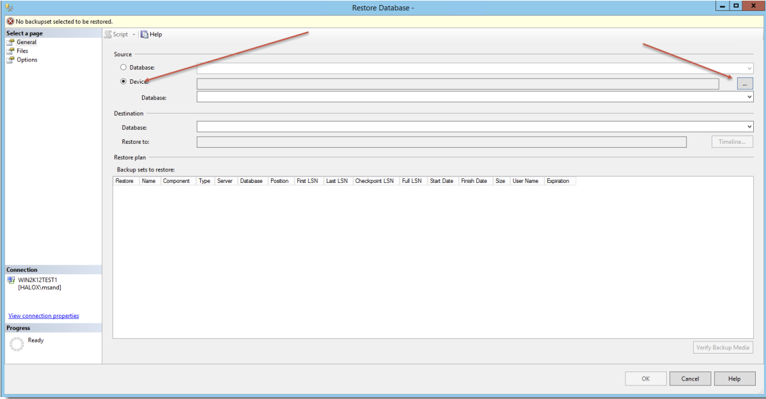The image size is (766, 399).
Task: Click the Restore Database window icon
Action: [x=10, y=7]
